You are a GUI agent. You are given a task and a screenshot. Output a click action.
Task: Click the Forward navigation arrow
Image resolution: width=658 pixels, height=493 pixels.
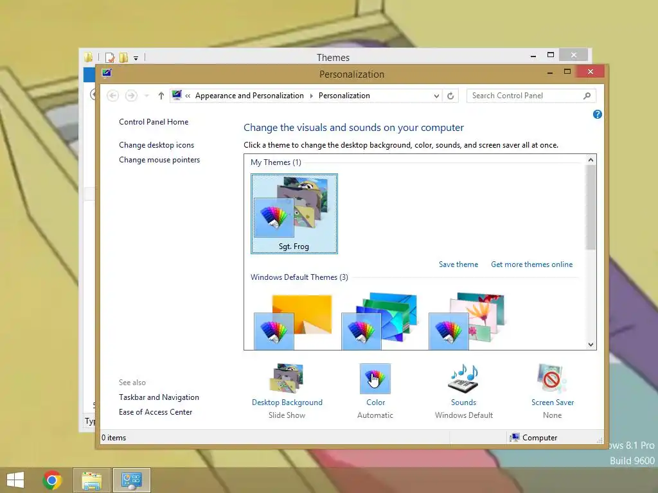(131, 96)
